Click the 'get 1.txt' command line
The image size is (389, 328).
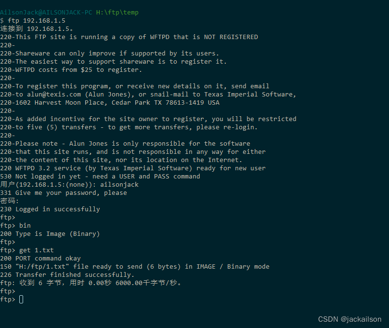(x=27, y=250)
